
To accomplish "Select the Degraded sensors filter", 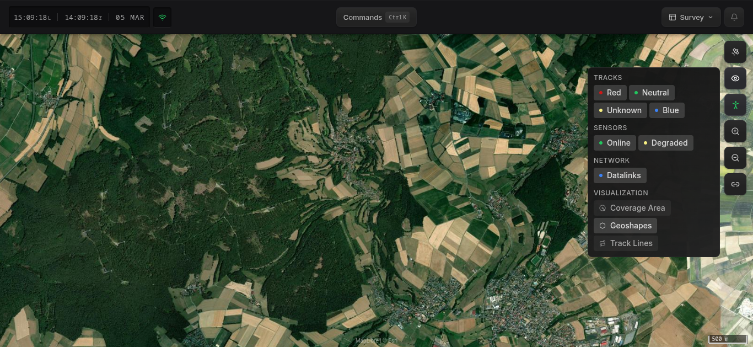I will (x=666, y=143).
